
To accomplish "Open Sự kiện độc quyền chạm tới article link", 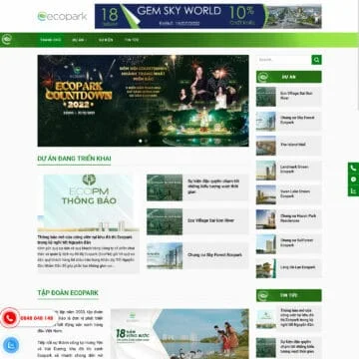I will (213, 186).
